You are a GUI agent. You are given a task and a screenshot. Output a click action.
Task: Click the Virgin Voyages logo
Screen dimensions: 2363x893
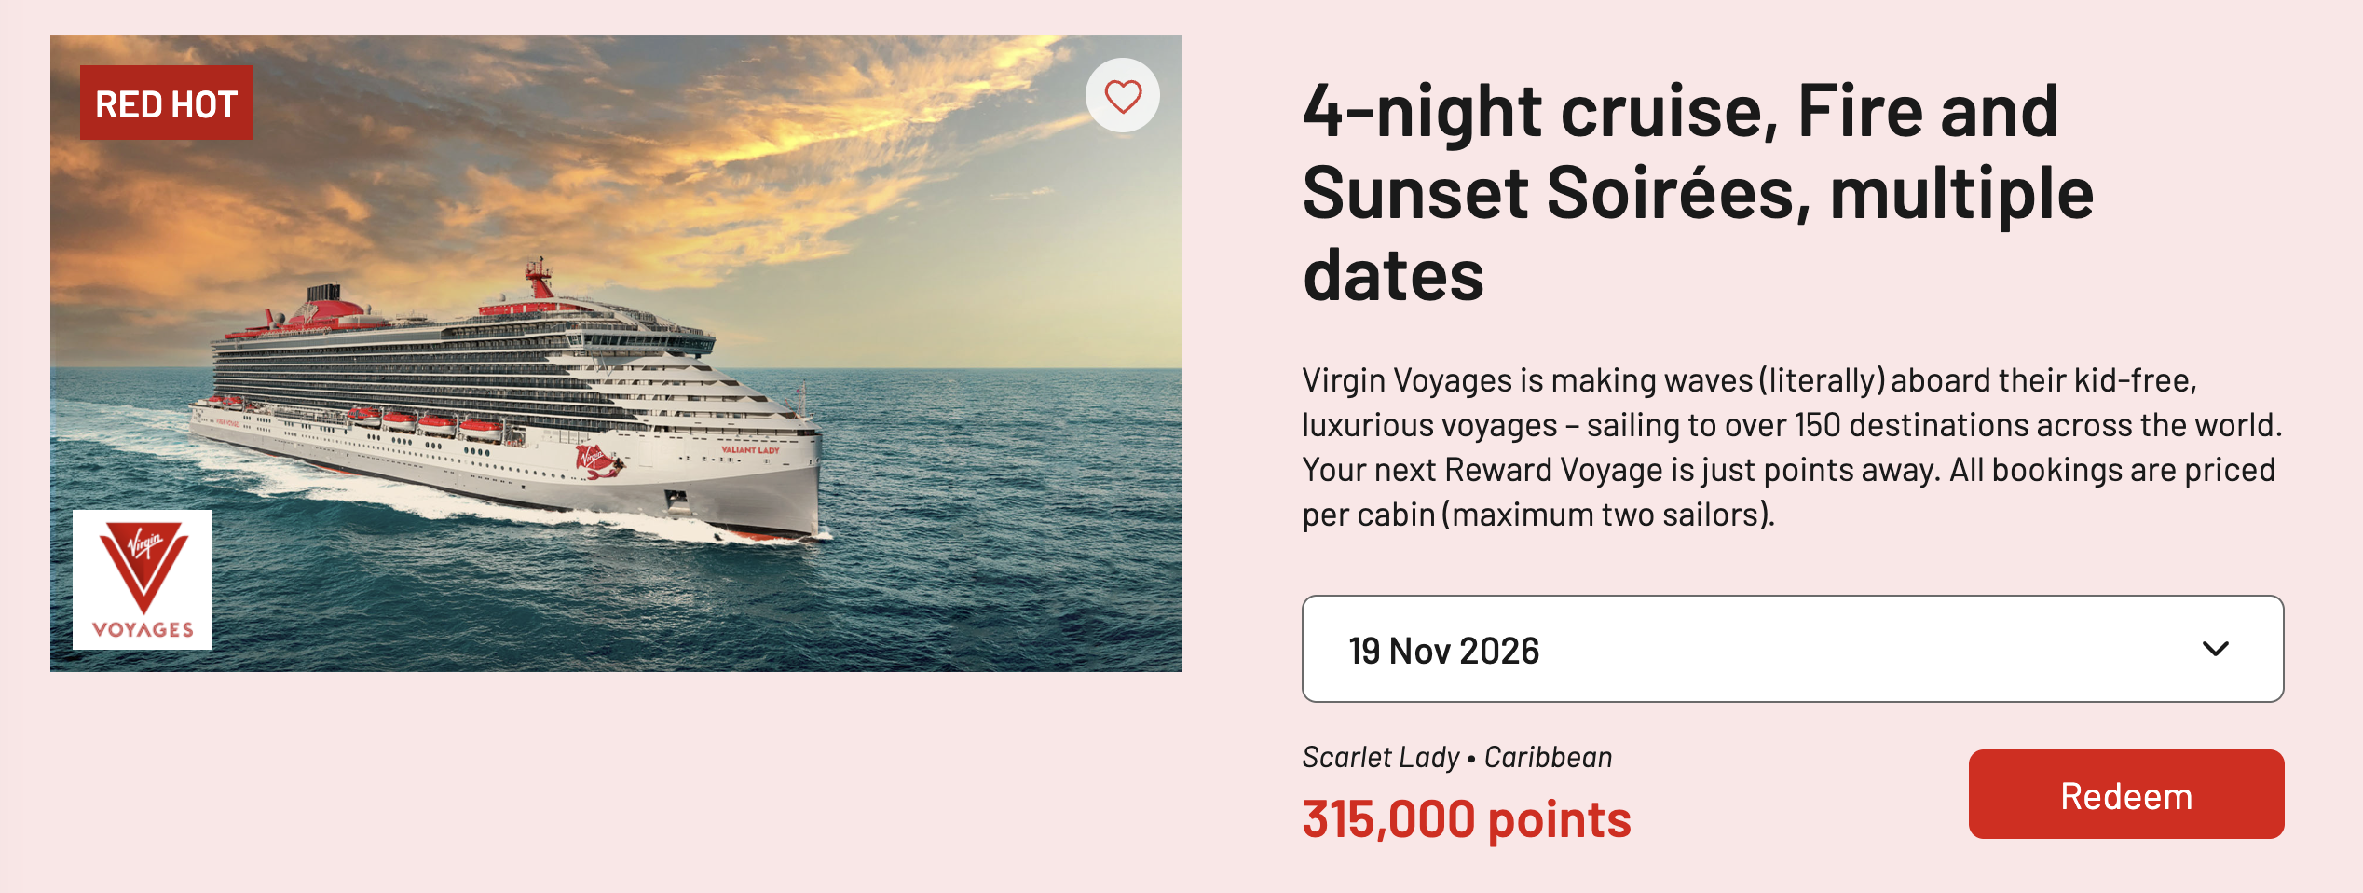(x=143, y=579)
